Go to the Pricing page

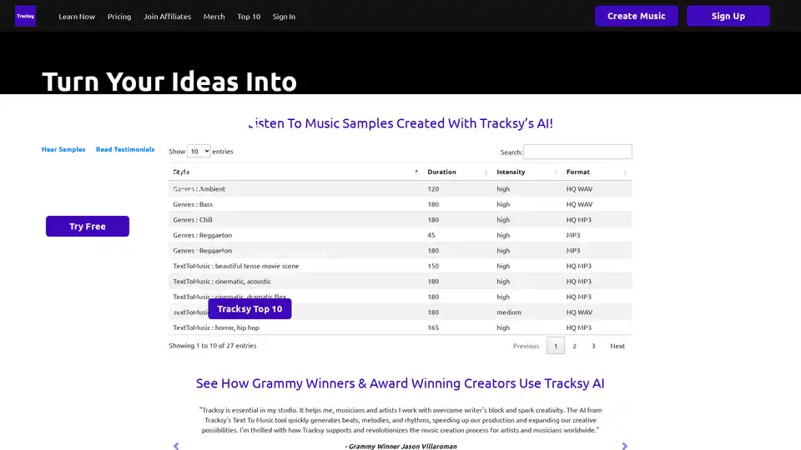(119, 17)
